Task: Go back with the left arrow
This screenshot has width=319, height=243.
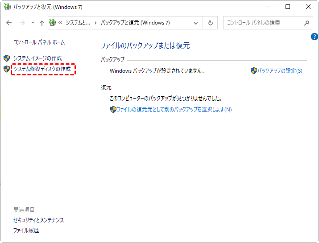Action: [9, 23]
